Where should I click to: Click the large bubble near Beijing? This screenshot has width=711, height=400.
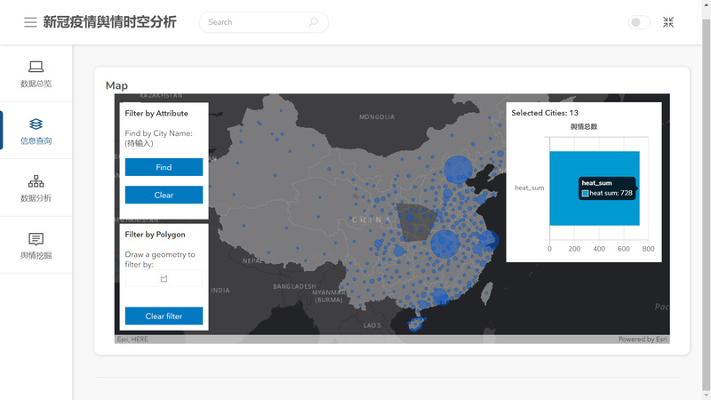click(458, 169)
